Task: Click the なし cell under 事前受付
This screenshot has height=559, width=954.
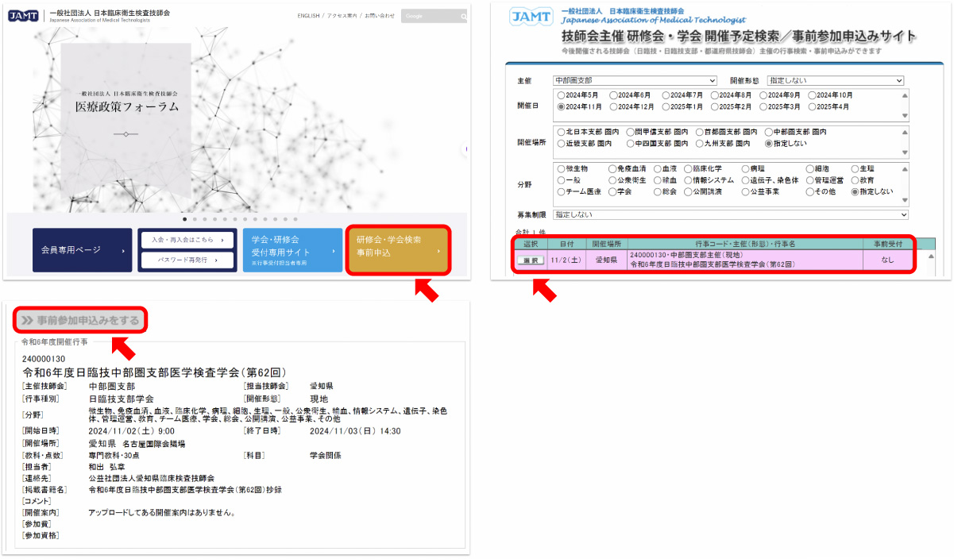Action: tap(888, 260)
